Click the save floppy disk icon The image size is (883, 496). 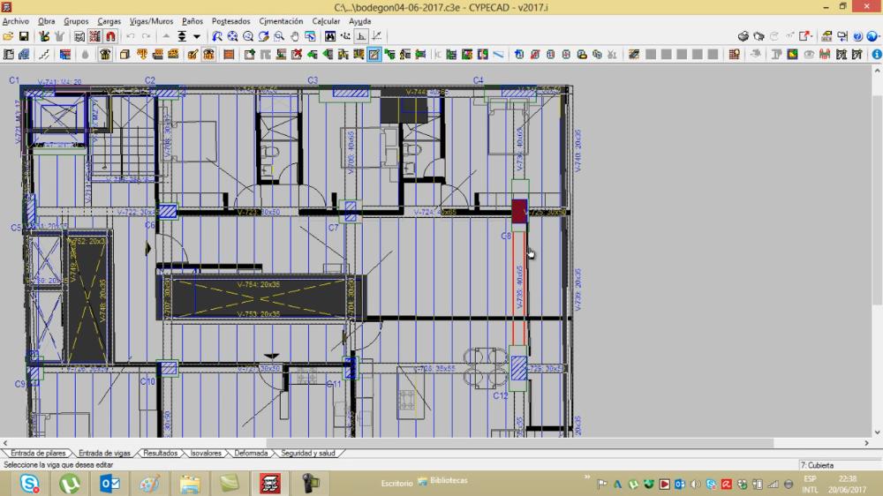pos(24,36)
